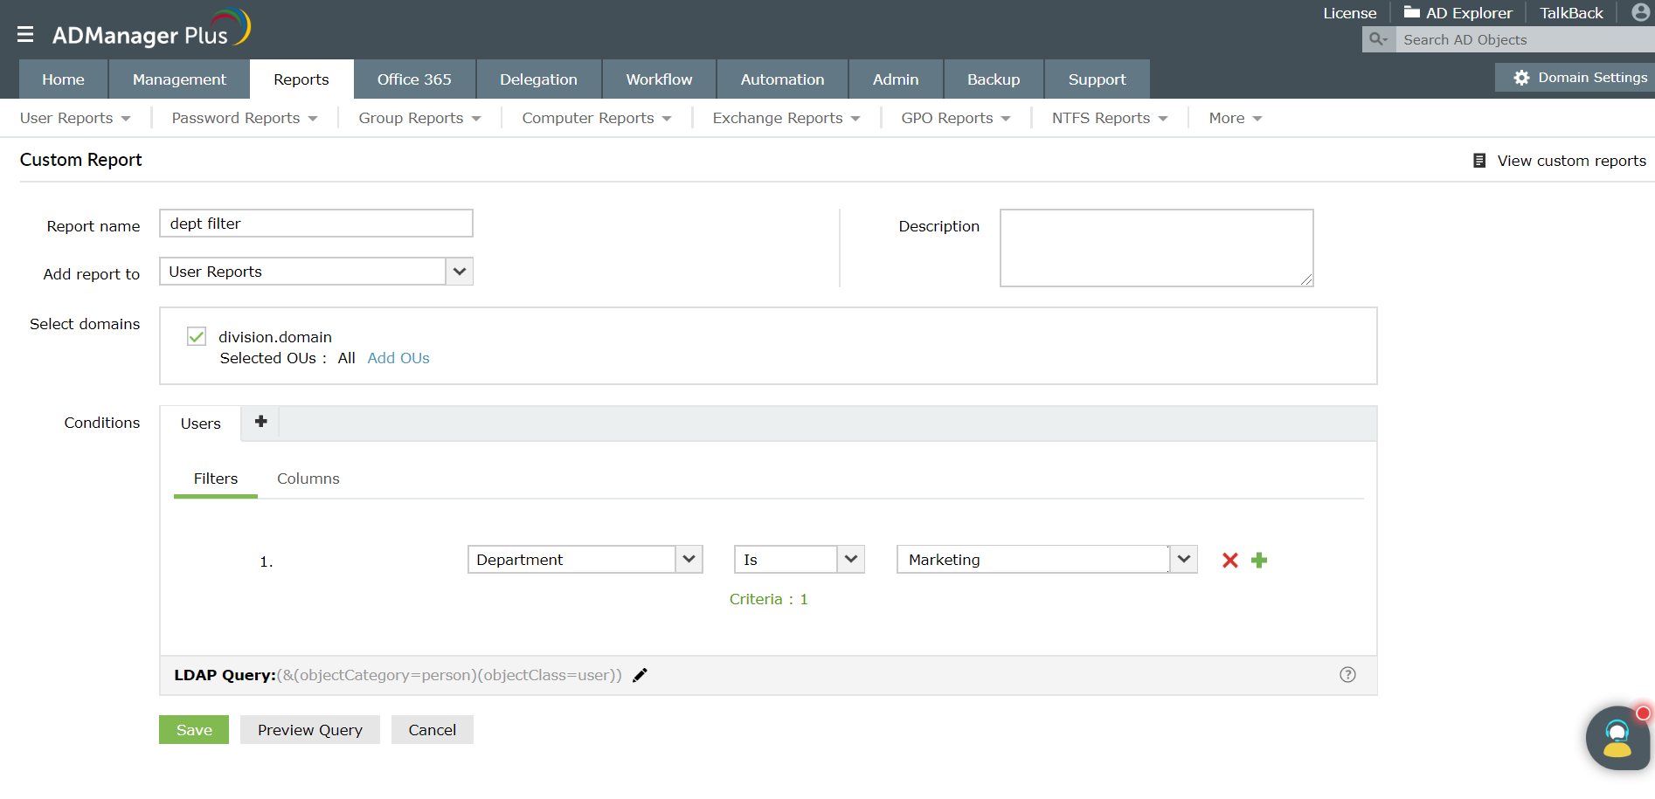Edit the LDAP Query using the pencil icon
This screenshot has width=1655, height=799.
(x=640, y=675)
